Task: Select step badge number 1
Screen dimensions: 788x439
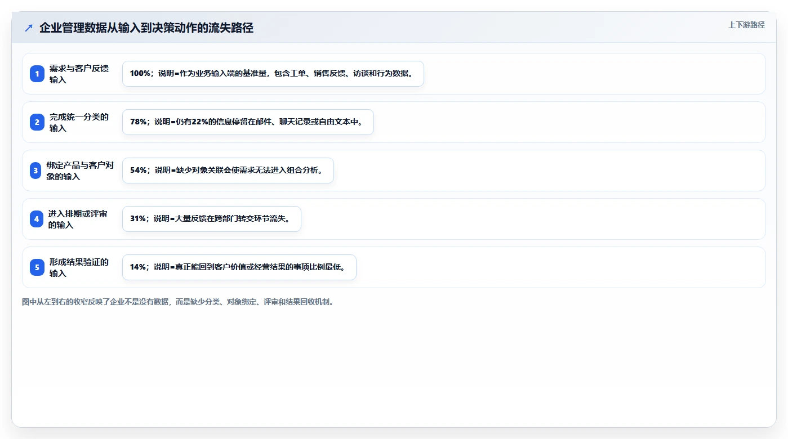Action: pos(37,74)
